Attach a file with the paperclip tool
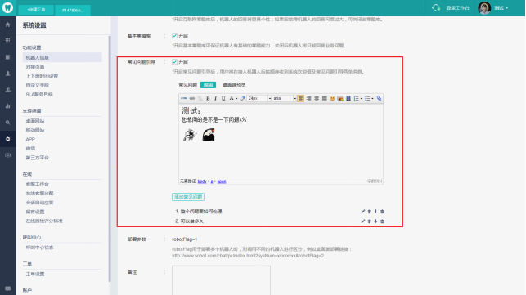The image size is (526, 295). pos(379,98)
